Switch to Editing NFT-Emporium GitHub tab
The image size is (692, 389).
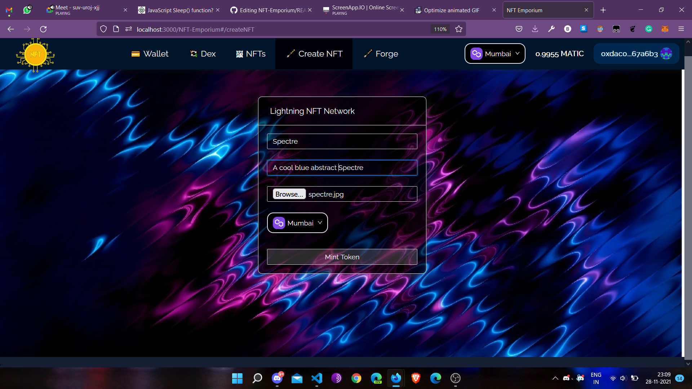click(269, 10)
